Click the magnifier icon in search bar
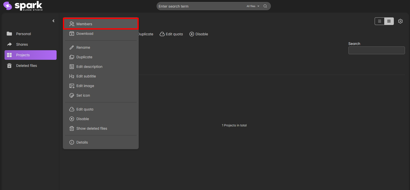Image resolution: width=410 pixels, height=190 pixels. (265, 6)
